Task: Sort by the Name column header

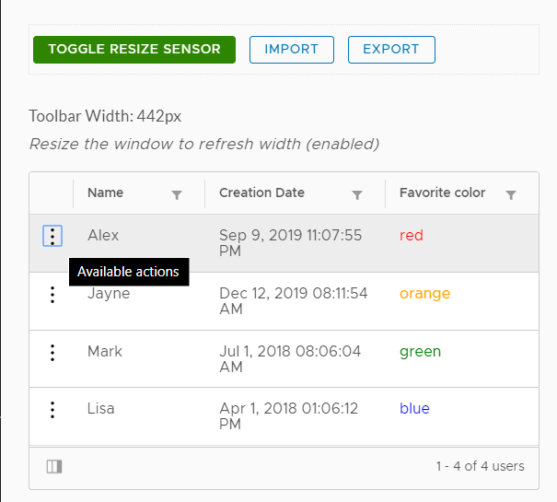Action: pyautogui.click(x=106, y=193)
